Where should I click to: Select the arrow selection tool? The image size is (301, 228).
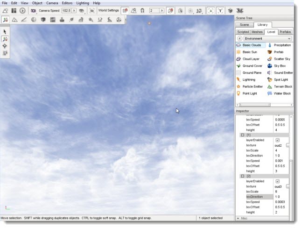coord(5,32)
